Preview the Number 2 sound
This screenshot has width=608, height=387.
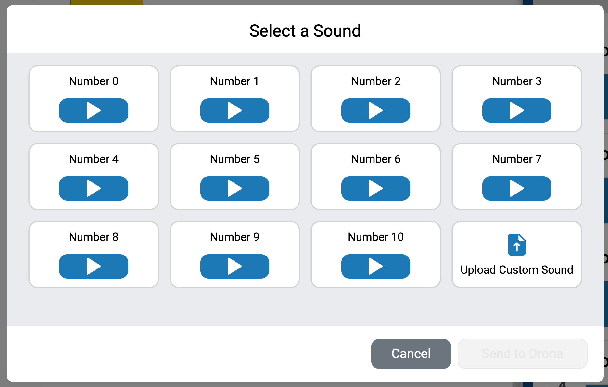[x=375, y=110]
